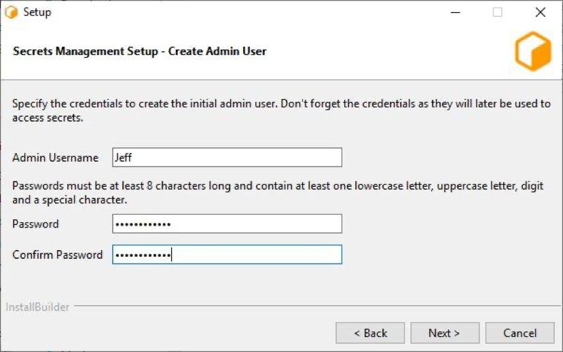Close the Setup installer window
The image size is (563, 352).
click(x=541, y=12)
